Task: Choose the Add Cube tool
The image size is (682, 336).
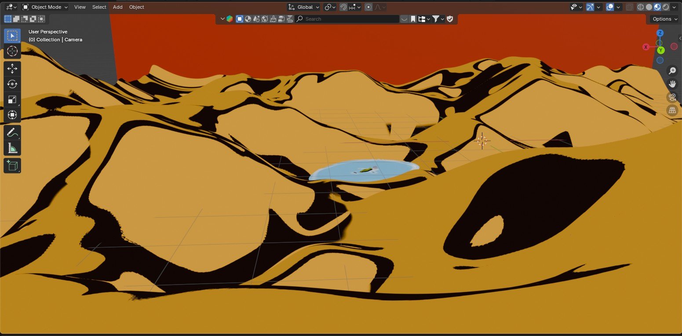Action: [x=12, y=165]
